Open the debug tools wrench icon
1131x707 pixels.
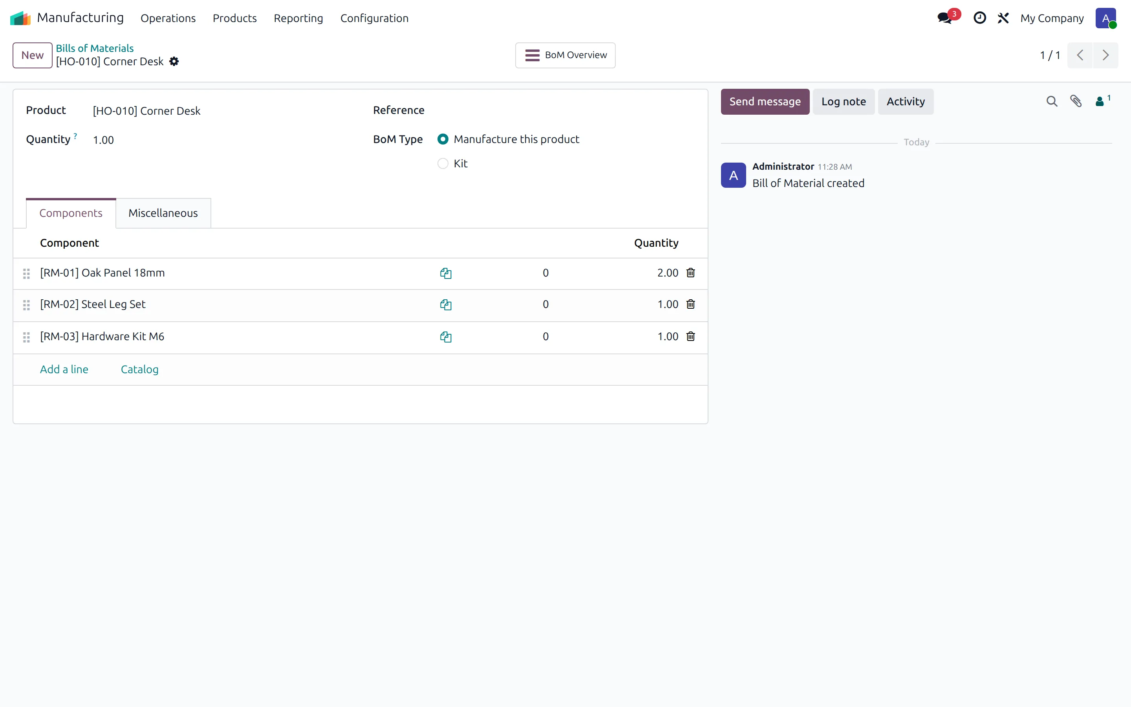pos(1003,18)
